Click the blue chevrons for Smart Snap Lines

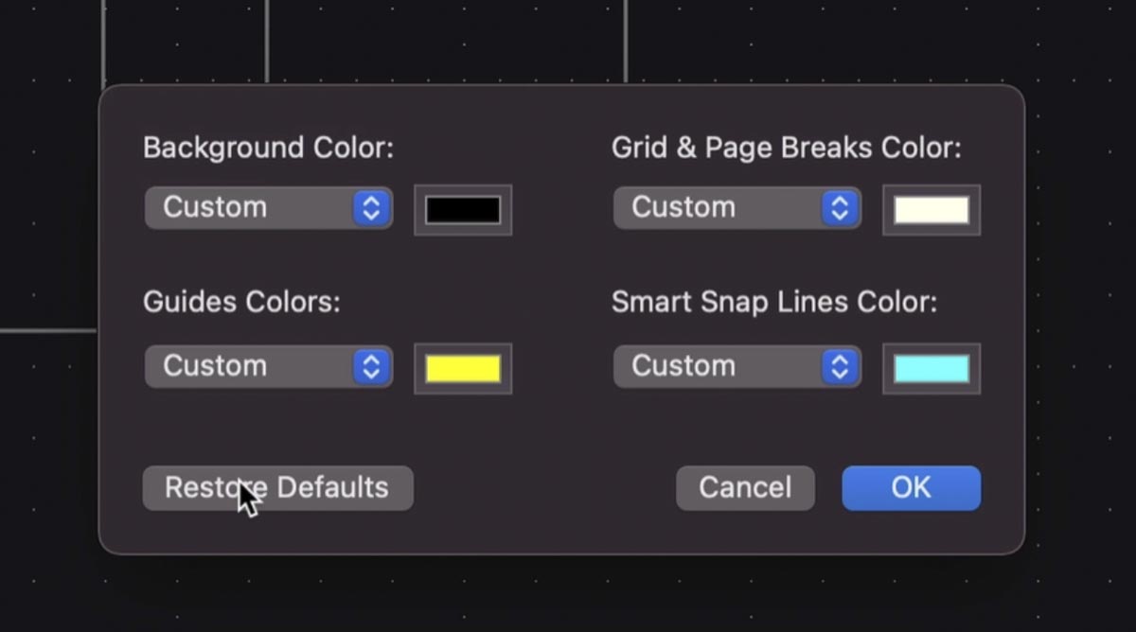[x=840, y=366]
